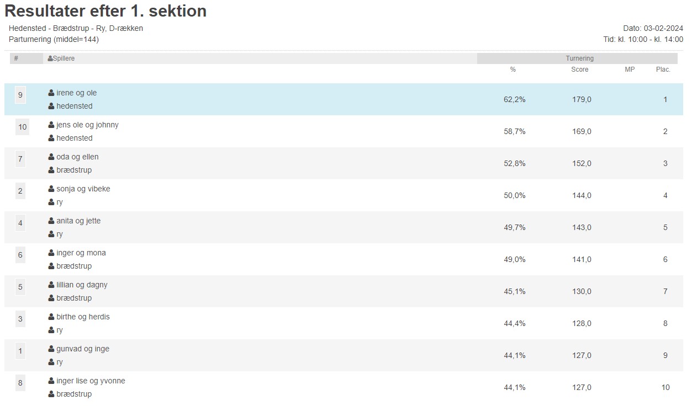Click person icon beside oda og ellen
This screenshot has width=692, height=406.
[x=51, y=157]
